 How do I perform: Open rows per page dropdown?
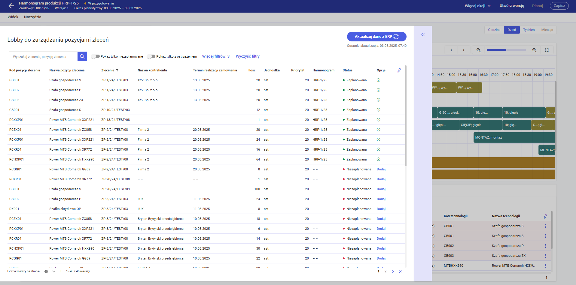pos(50,271)
